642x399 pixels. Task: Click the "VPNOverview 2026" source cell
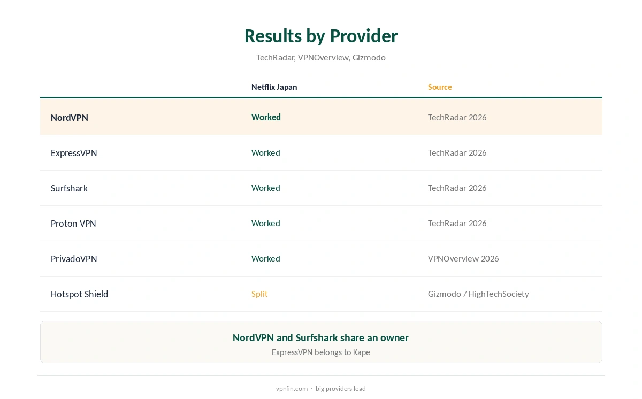463,258
